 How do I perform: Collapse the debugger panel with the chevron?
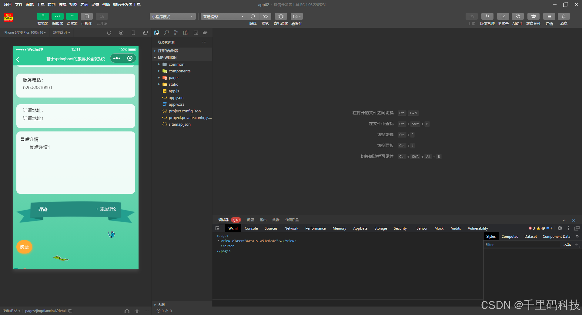[x=564, y=220]
